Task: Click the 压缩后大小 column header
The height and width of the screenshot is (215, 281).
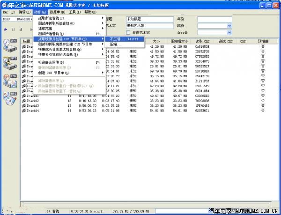Action: 180,41
